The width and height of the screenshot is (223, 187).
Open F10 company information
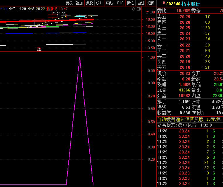(120, 3)
